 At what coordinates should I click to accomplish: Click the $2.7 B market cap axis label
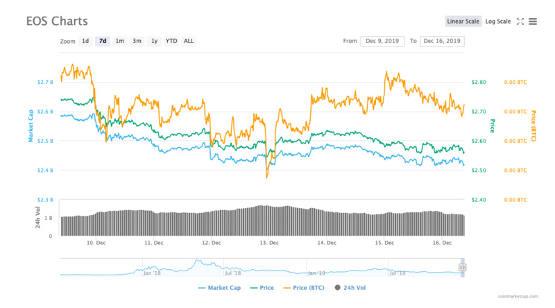(x=45, y=82)
